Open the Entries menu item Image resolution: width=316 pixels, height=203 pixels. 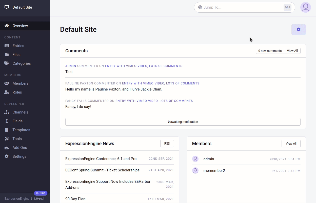[x=25, y=46]
